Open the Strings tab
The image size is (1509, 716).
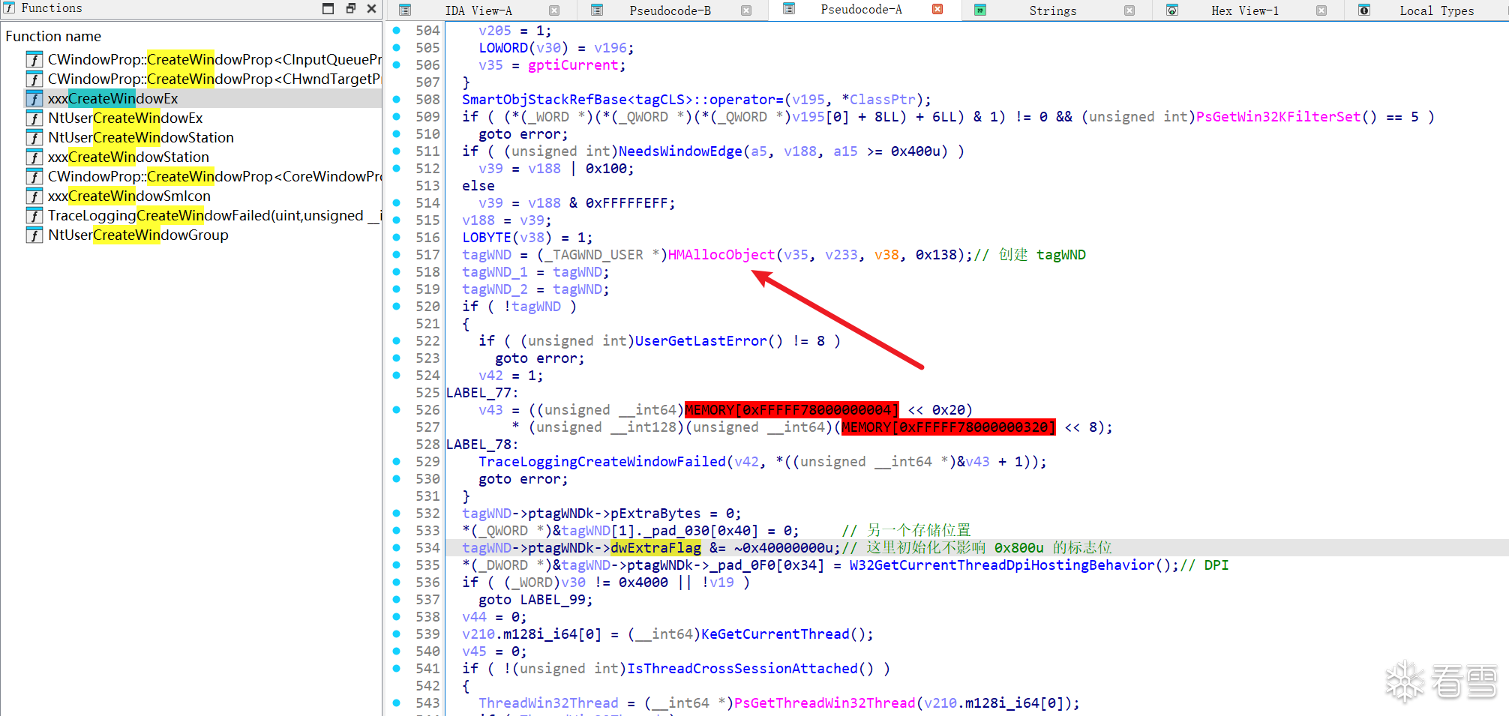pyautogui.click(x=1052, y=10)
